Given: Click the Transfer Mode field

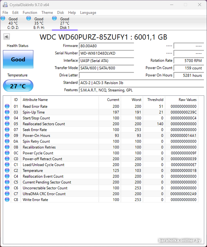Looking at the screenshot, I should (106, 68).
